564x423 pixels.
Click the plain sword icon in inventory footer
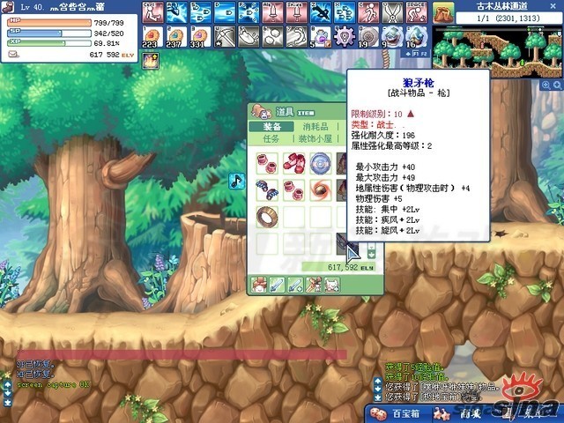277,285
